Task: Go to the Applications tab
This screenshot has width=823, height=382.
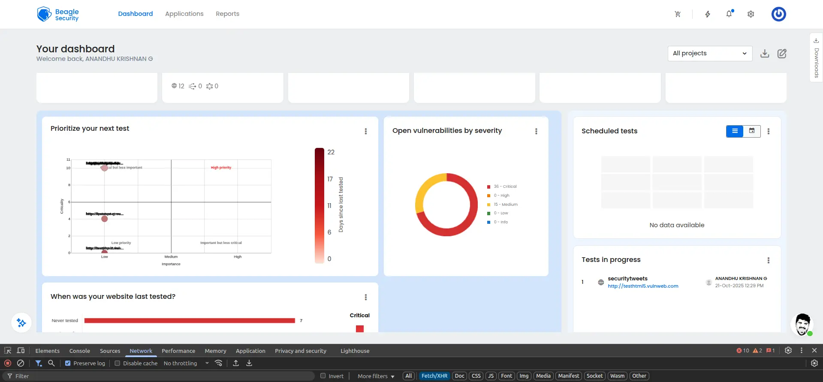Action: click(x=184, y=14)
